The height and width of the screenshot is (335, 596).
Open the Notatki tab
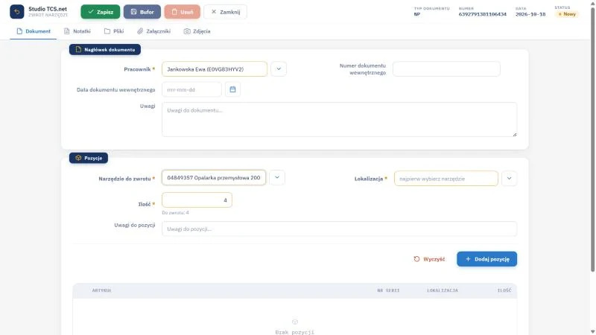pyautogui.click(x=77, y=31)
